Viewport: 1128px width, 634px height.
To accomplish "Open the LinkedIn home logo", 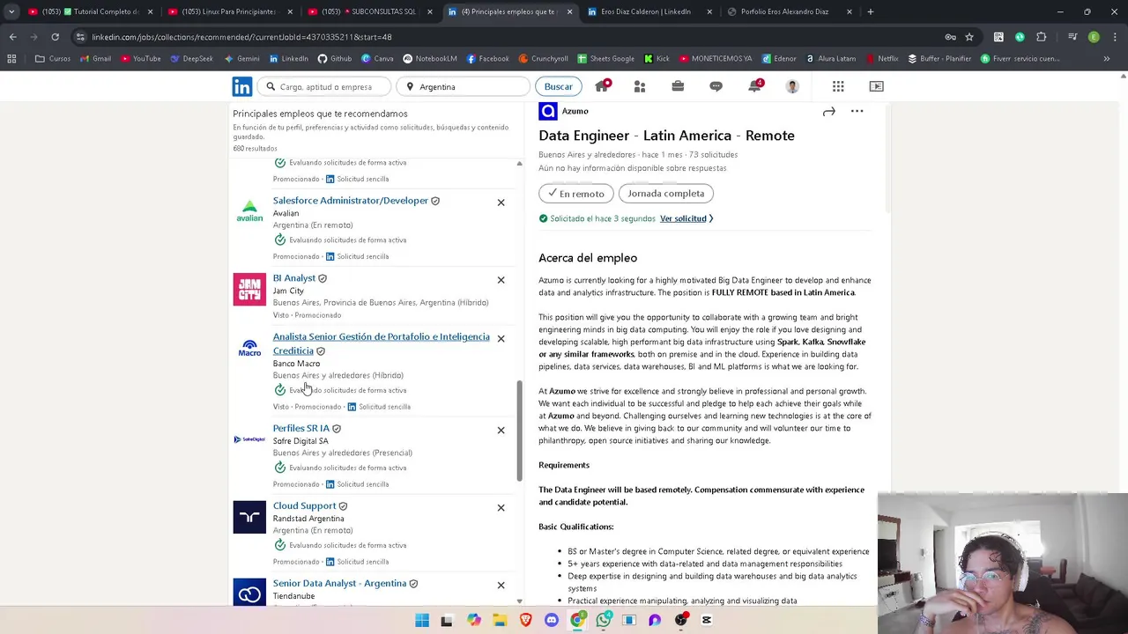I will 242,86.
